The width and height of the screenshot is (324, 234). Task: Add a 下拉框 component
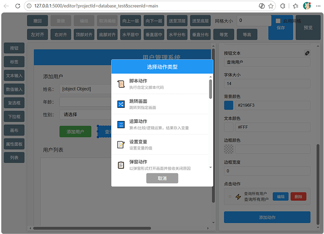coord(14,117)
